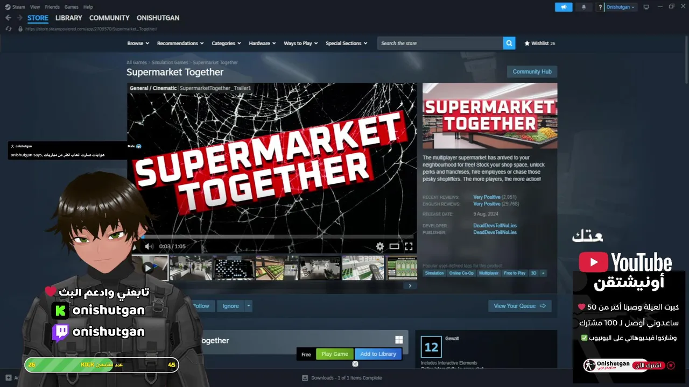Select the Online Co-Op tag
Viewport: 689px width, 387px height.
[461, 273]
